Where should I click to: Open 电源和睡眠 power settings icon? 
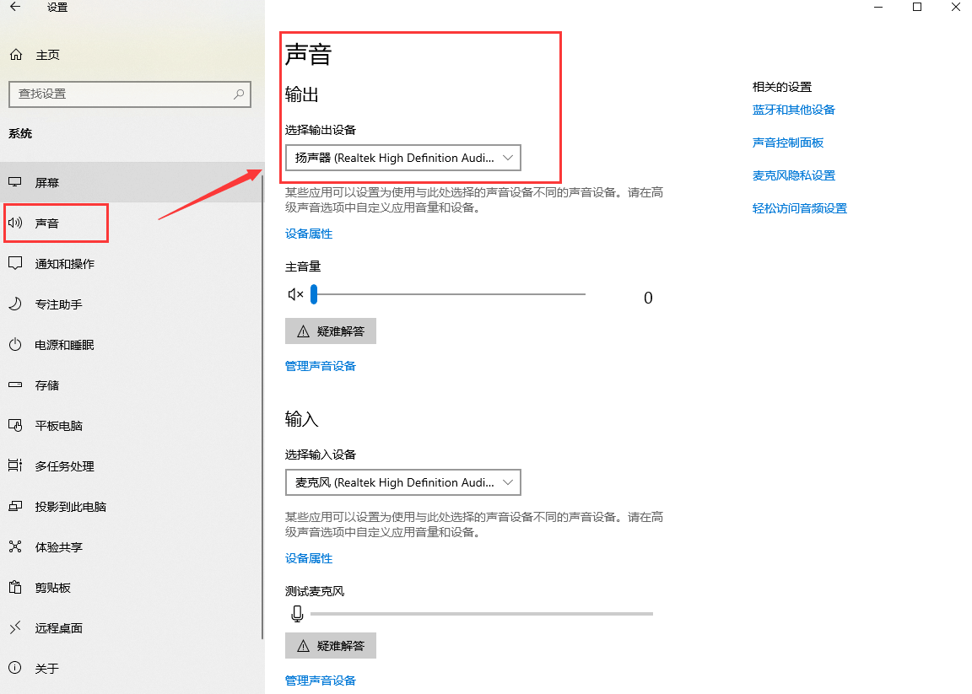point(14,344)
